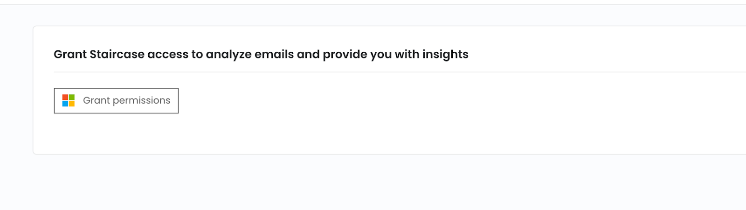Click the Grant permissions button
Image resolution: width=746 pixels, height=210 pixels.
(116, 101)
